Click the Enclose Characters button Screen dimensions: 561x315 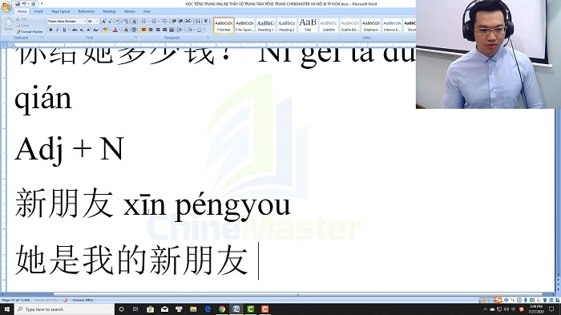[x=134, y=30]
